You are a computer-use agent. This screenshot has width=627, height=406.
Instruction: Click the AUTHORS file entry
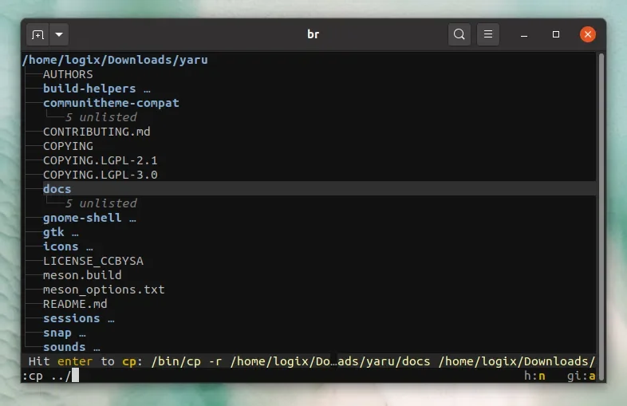[68, 74]
